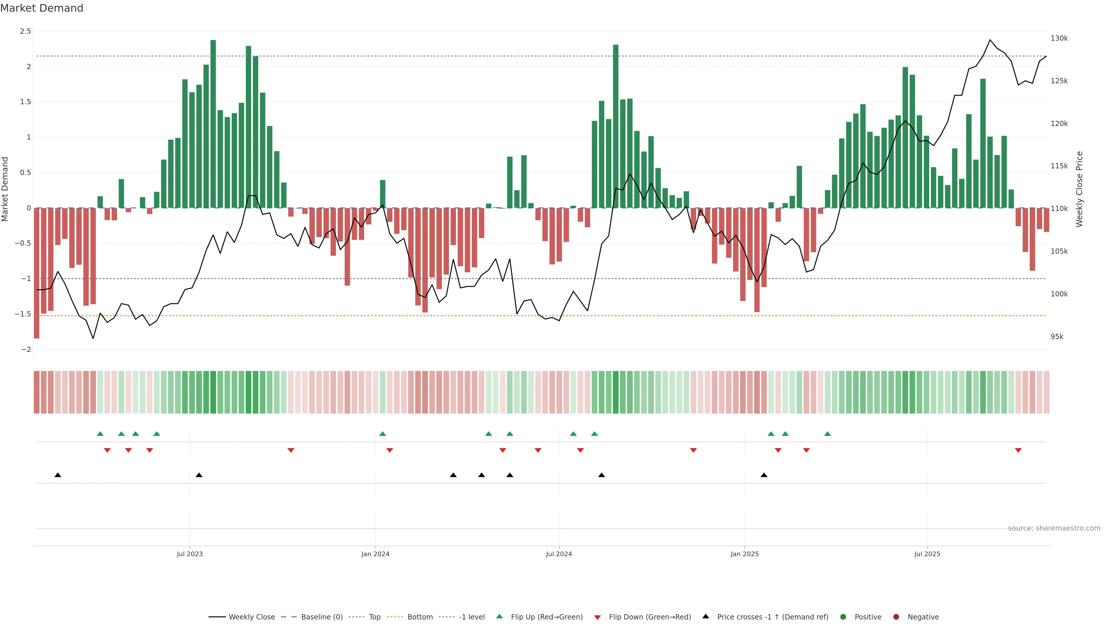Click the rightmost red flip-down marker
The height and width of the screenshot is (627, 1115).
1018,451
